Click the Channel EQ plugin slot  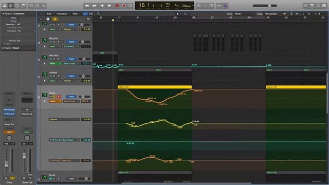(27, 114)
